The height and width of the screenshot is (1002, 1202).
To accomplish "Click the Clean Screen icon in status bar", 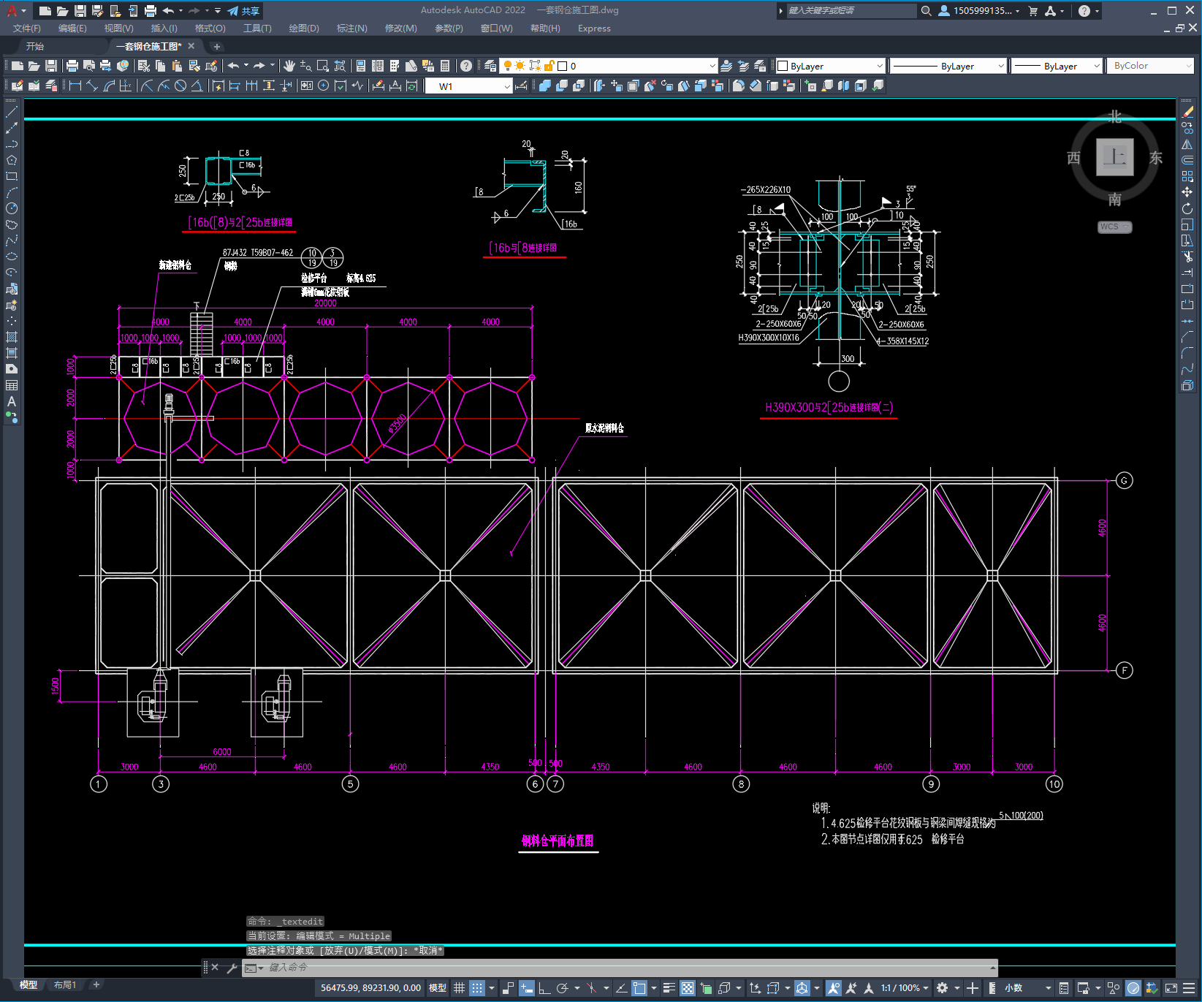I will click(x=1171, y=988).
